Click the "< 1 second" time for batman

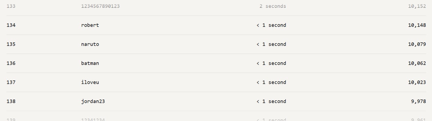[x=271, y=63]
